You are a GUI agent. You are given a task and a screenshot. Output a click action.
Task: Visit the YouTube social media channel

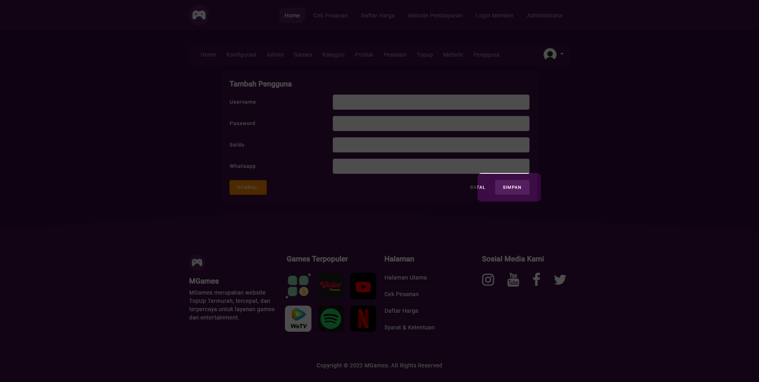(x=513, y=279)
